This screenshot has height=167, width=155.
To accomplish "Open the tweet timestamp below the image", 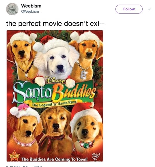I will pos(24,166).
